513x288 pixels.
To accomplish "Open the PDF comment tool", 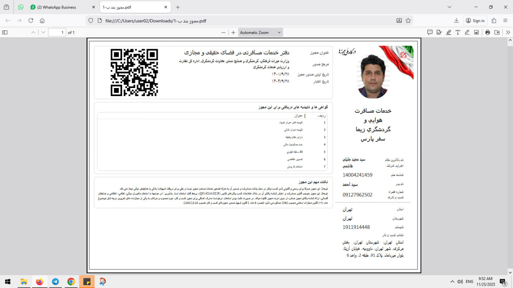I will click(x=430, y=32).
